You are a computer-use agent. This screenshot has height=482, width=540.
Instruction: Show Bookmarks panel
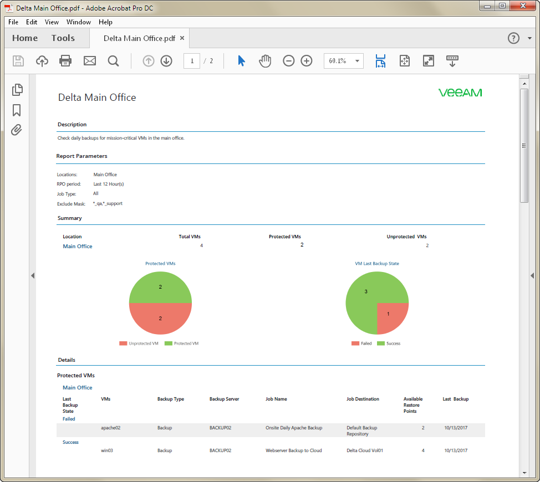click(x=17, y=110)
